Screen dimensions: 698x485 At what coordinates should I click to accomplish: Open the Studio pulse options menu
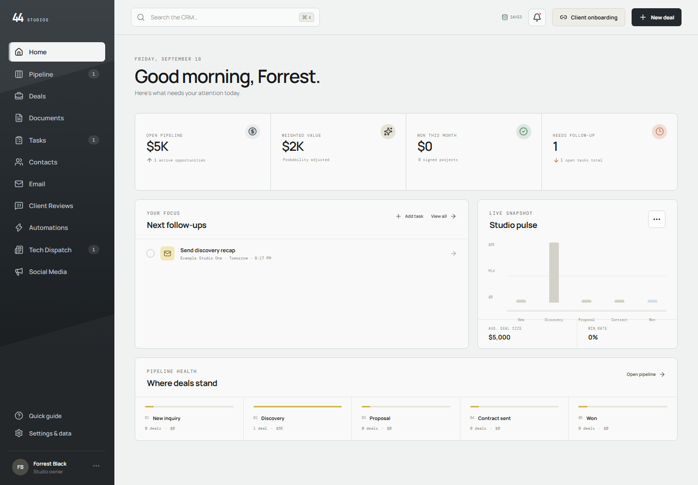(x=657, y=219)
